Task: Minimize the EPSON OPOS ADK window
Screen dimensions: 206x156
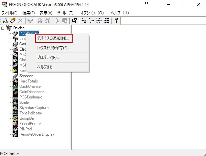Action: 169,4
